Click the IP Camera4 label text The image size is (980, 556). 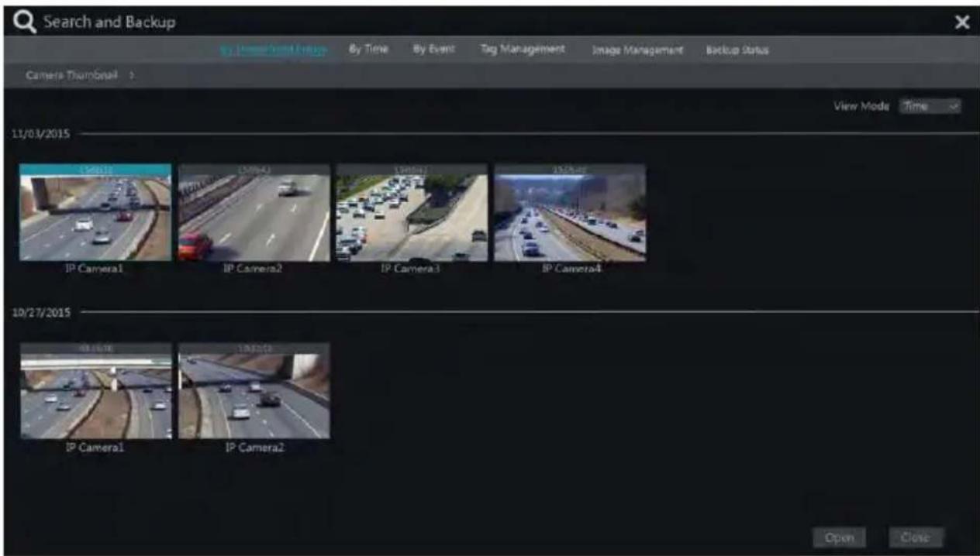coord(571,269)
